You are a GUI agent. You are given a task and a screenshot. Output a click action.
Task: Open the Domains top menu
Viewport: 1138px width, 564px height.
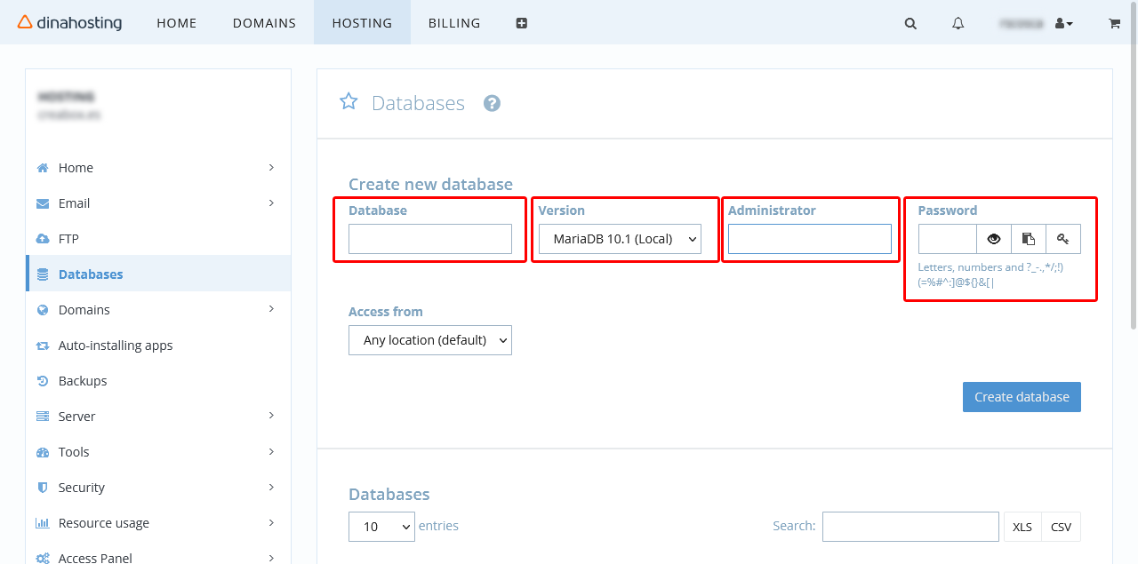264,23
